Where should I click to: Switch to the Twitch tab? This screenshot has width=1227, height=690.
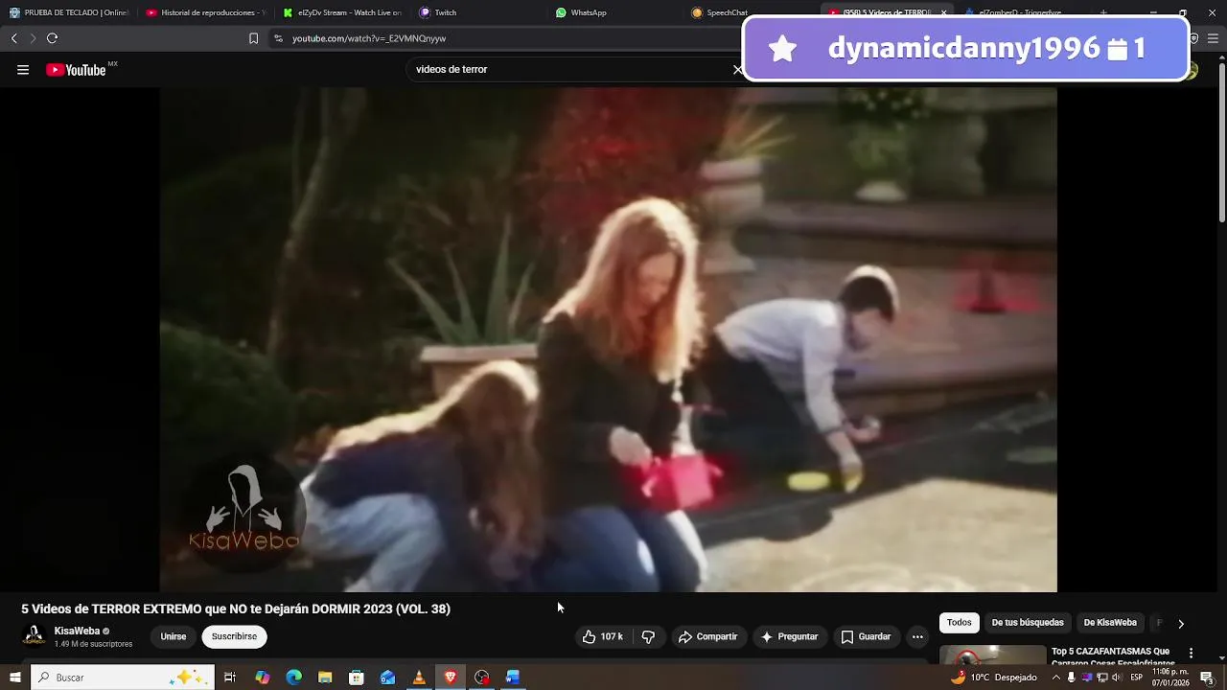point(479,12)
